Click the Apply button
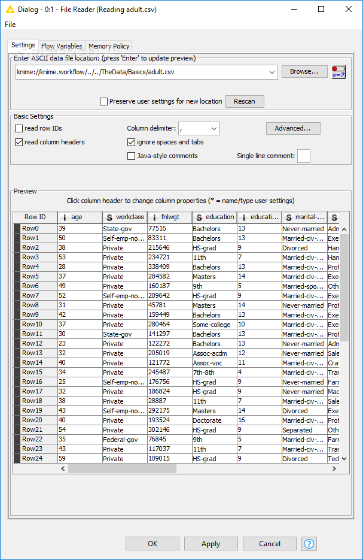363x560 pixels. [x=211, y=544]
